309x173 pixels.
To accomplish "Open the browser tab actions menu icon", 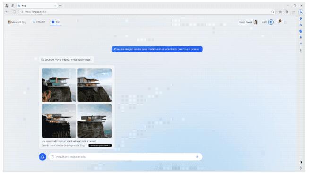I will [x=13, y=6].
